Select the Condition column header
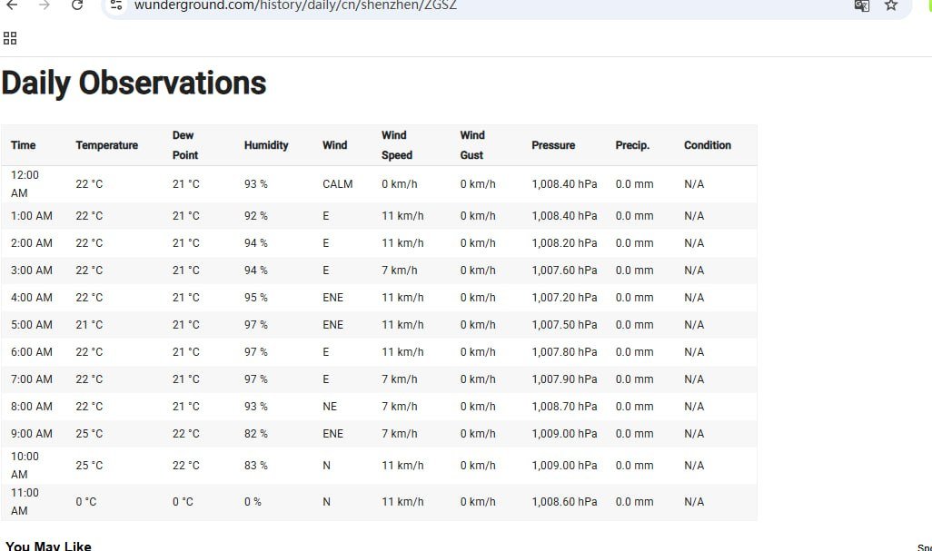The width and height of the screenshot is (932, 551). [708, 145]
